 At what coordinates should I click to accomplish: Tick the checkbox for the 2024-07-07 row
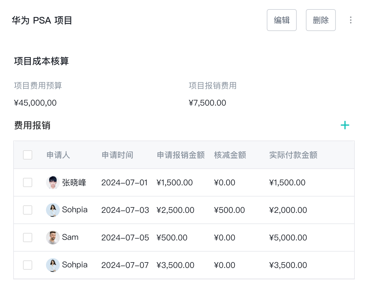pyautogui.click(x=28, y=265)
